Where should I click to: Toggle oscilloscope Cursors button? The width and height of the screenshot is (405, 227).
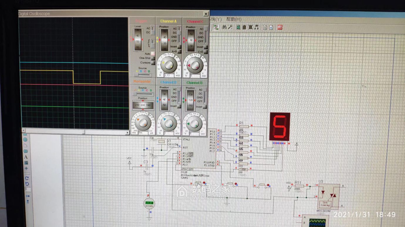(x=153, y=62)
